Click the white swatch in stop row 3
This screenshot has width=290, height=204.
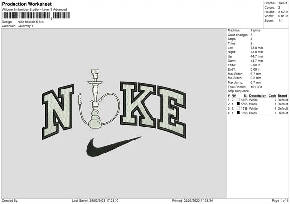pyautogui.click(x=238, y=108)
